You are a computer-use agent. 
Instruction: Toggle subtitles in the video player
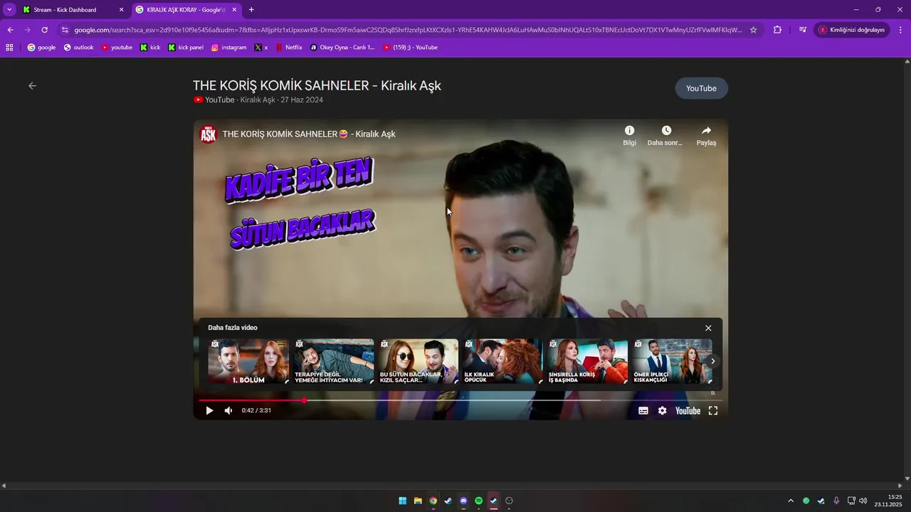pos(643,410)
